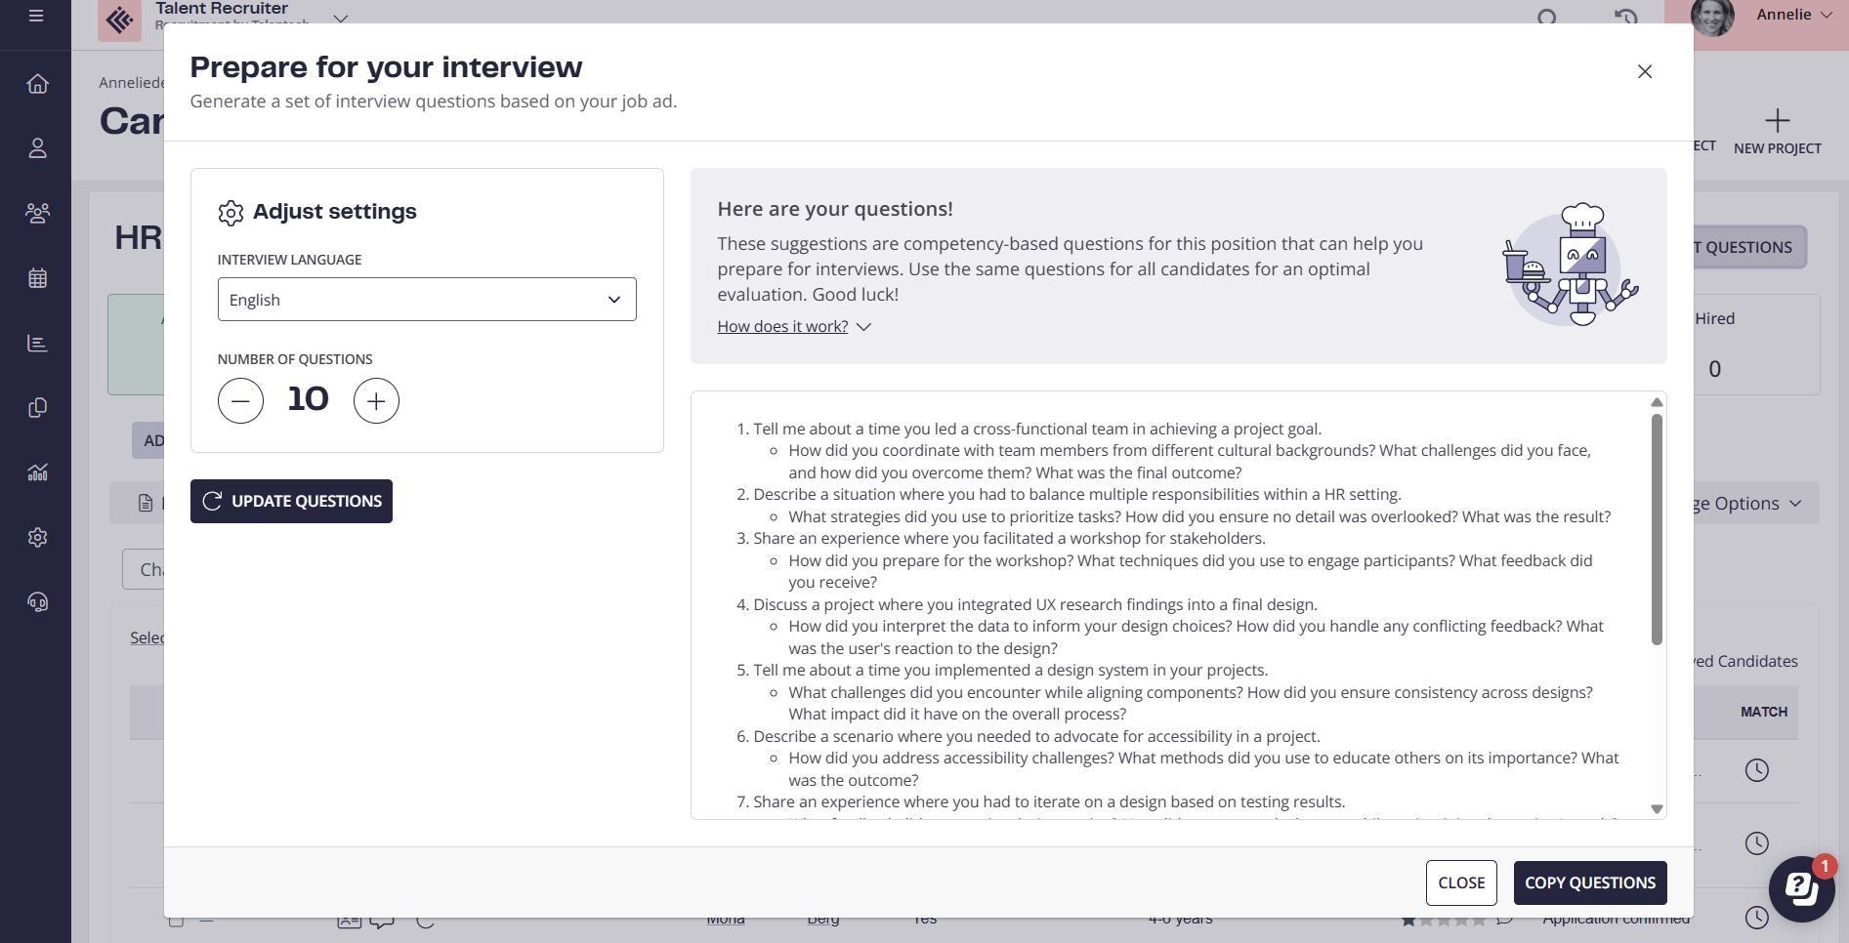Expand the 'How does it work?' section
The width and height of the screenshot is (1849, 943).
coord(793,327)
